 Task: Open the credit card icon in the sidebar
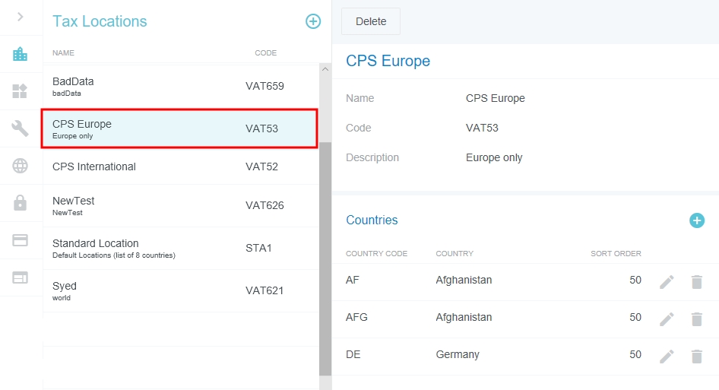pos(21,240)
